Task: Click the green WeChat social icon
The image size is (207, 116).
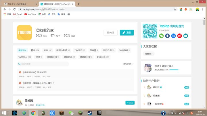Action: point(161,36)
